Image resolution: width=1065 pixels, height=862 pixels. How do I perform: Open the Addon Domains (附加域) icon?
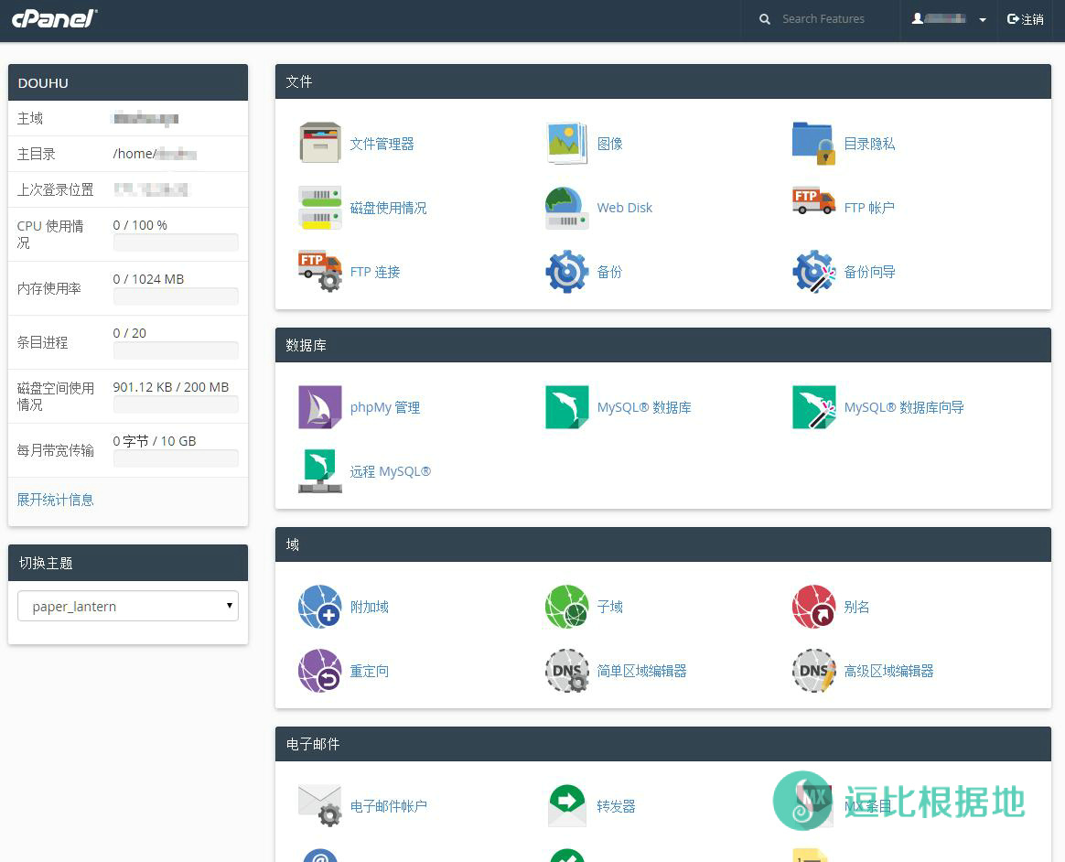(319, 607)
